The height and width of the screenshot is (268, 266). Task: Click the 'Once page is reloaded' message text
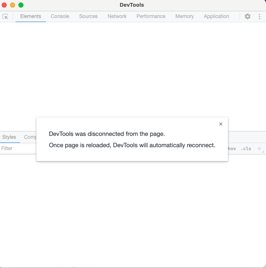[132, 145]
